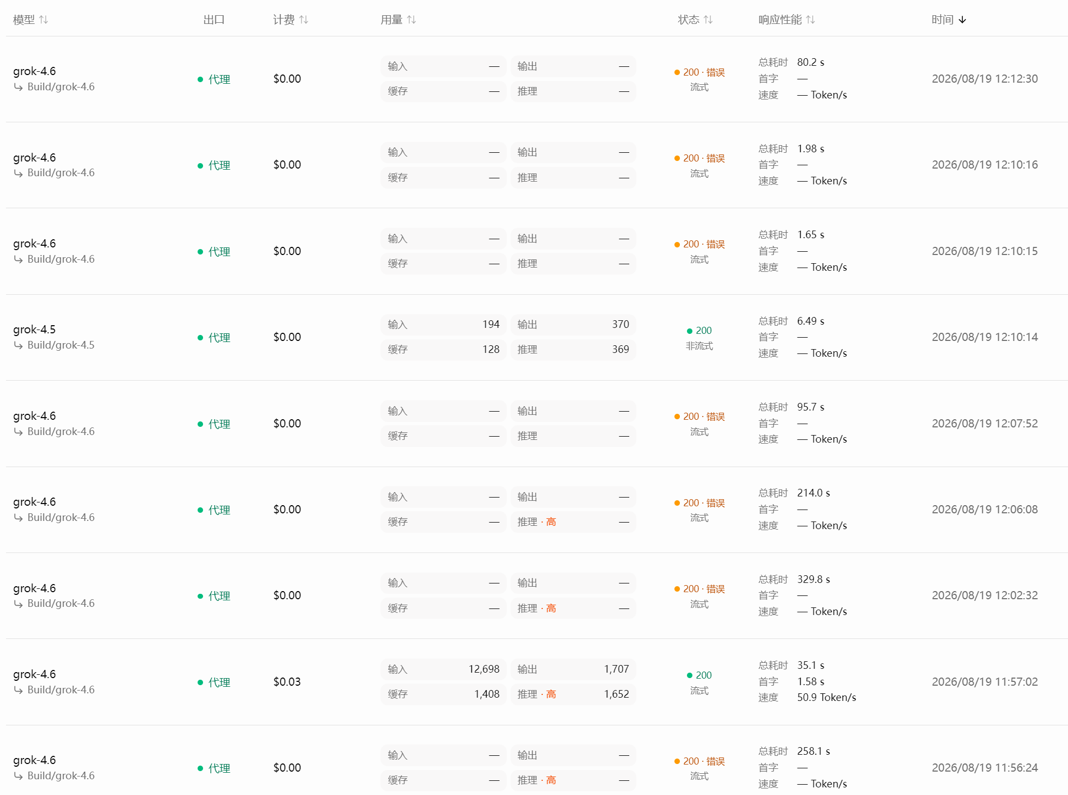Screen dimensions: 1068x795
Task: Click the 计费 column sort arrows
Action: point(304,20)
